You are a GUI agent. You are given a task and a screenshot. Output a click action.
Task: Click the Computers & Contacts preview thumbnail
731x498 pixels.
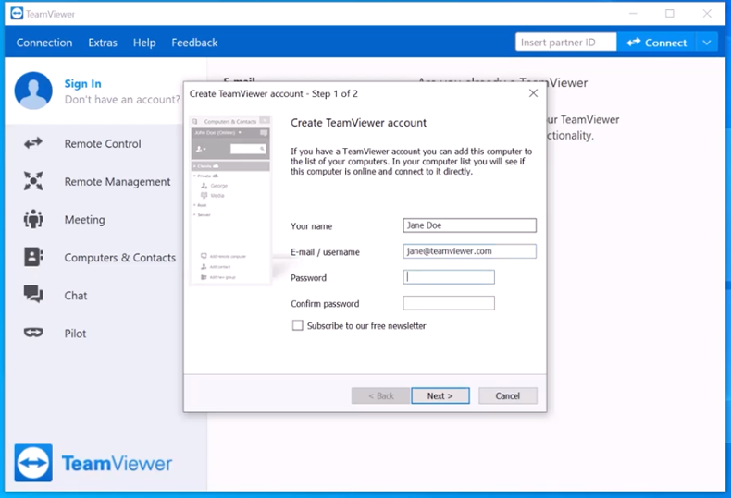tap(230, 200)
